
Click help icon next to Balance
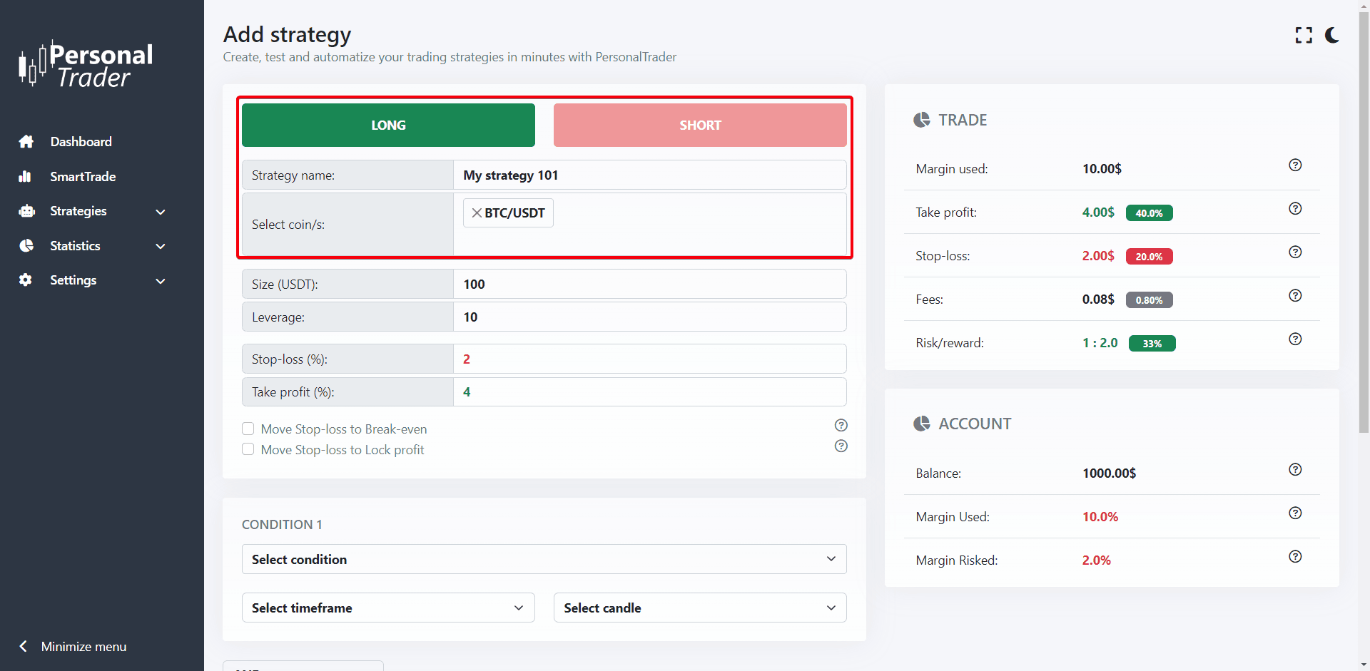[1295, 470]
